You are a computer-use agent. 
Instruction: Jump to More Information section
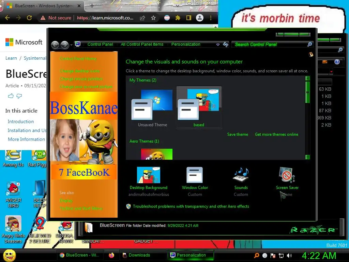[x=26, y=139]
